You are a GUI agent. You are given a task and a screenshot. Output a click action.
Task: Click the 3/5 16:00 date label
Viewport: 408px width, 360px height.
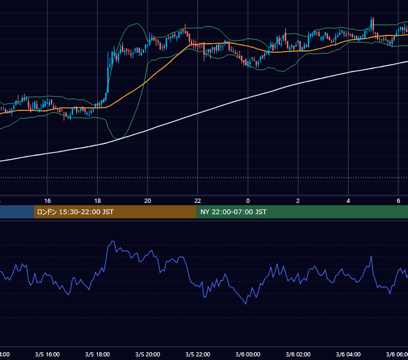pyautogui.click(x=47, y=354)
